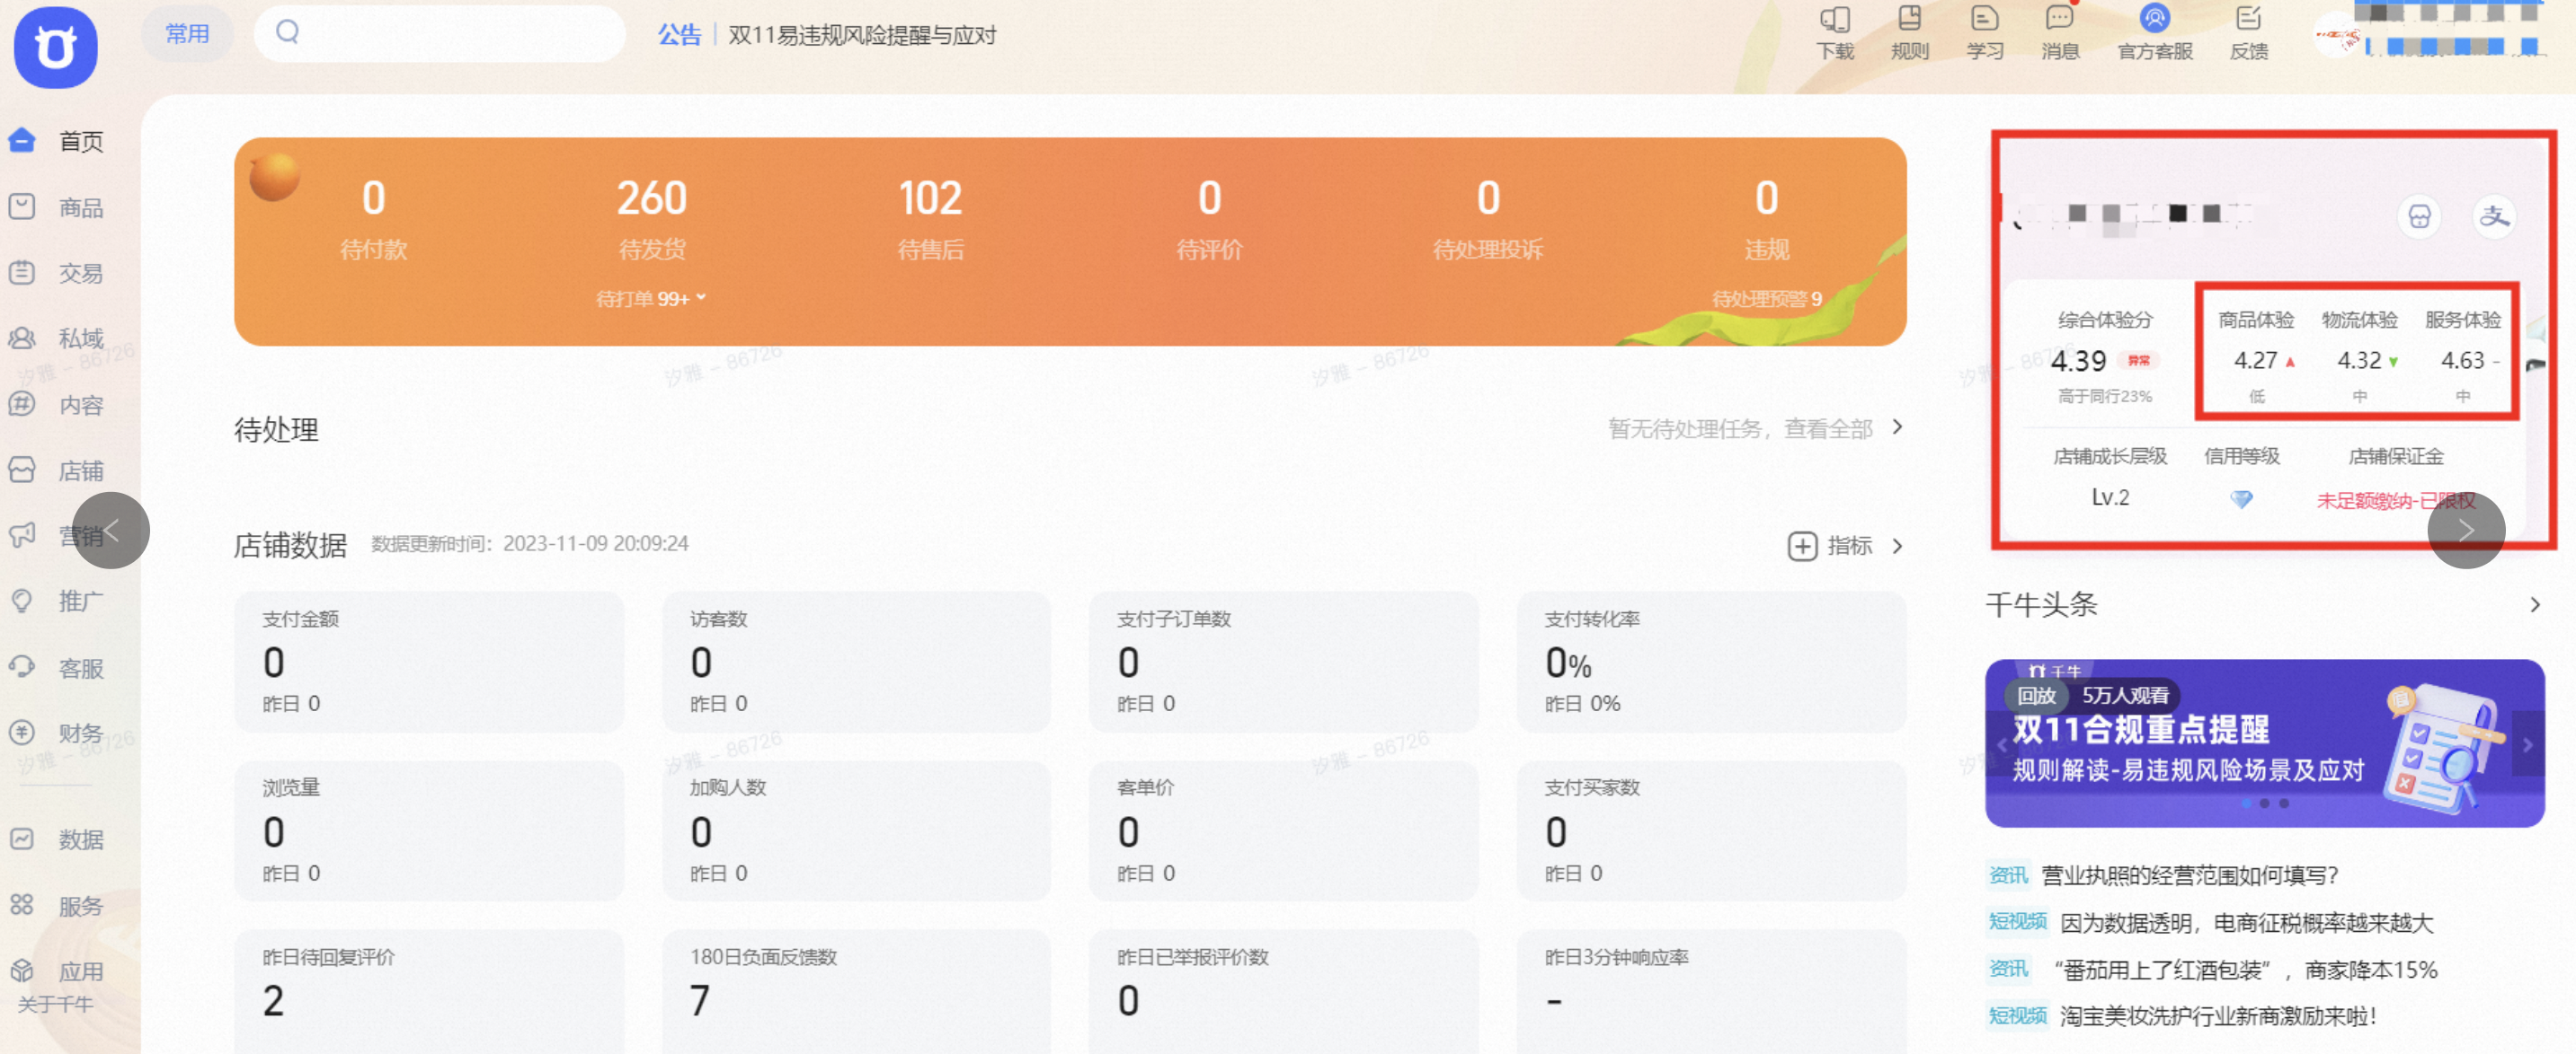This screenshot has width=2576, height=1054.
Task: Open the 双11合规重点提醒 banner
Action: [x=2264, y=743]
